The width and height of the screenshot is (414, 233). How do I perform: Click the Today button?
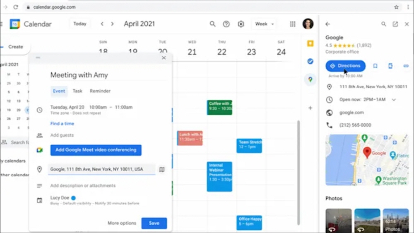coord(80,24)
